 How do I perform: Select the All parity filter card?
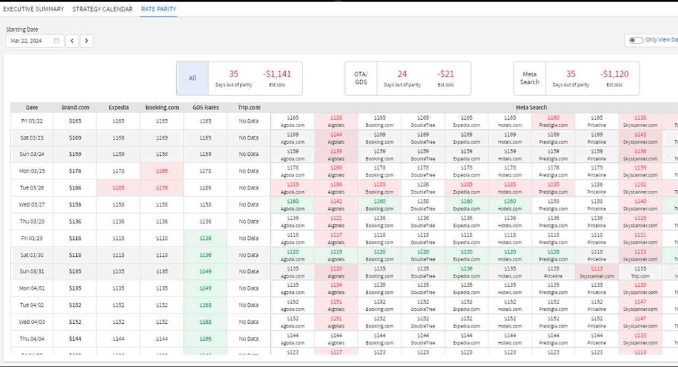coord(192,79)
